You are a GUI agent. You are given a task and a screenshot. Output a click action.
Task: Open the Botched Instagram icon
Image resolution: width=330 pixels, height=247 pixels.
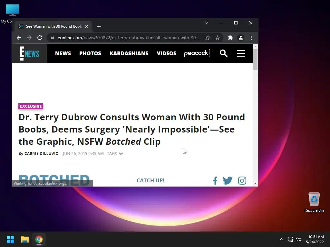(242, 180)
